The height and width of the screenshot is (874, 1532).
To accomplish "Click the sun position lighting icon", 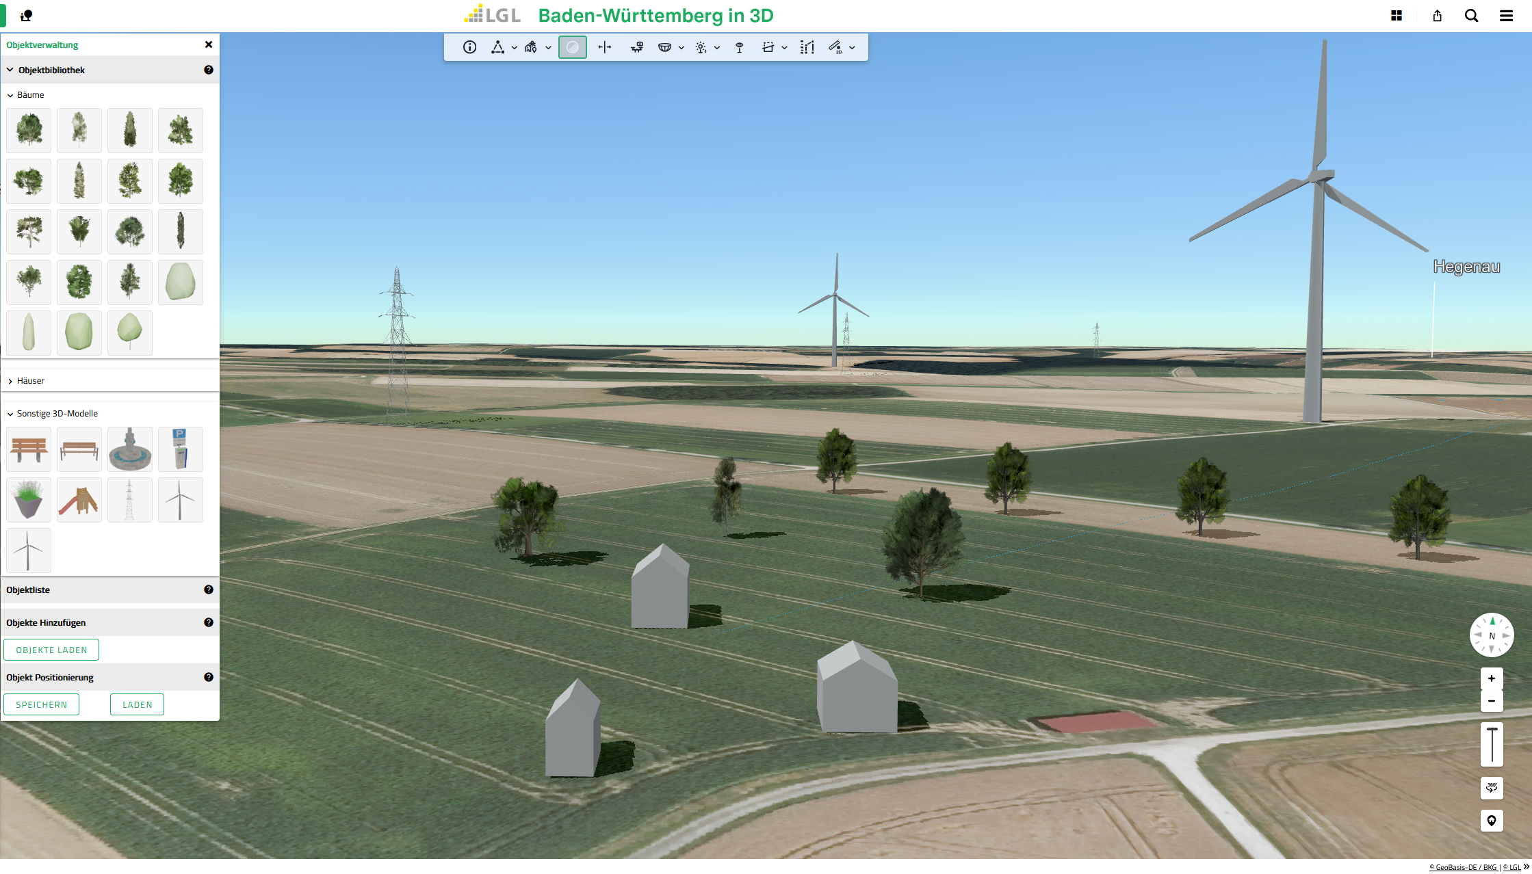I will (x=701, y=47).
